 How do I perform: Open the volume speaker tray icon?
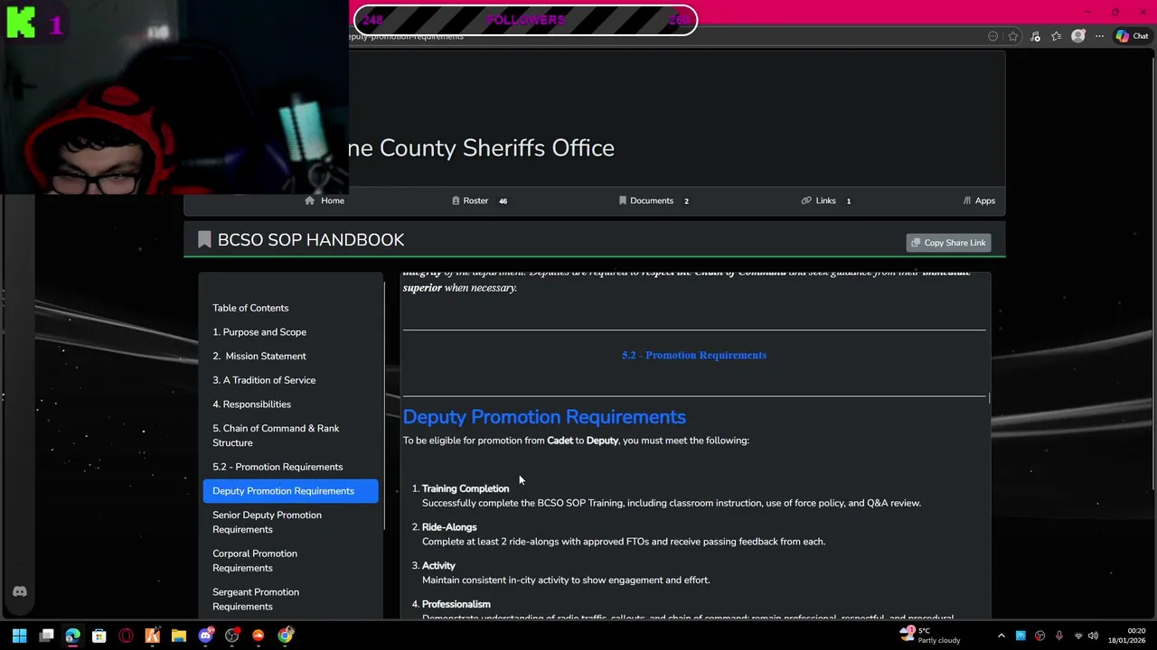coord(1093,636)
